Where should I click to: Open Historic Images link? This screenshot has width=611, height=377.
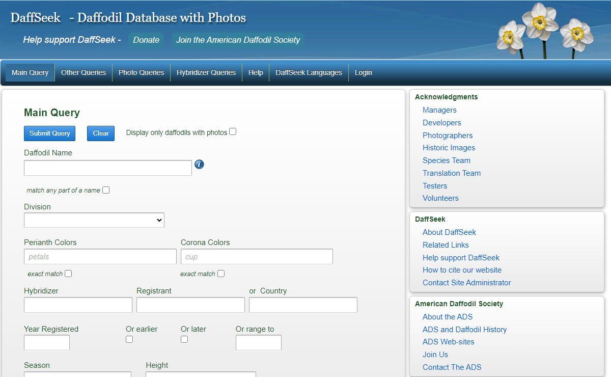point(449,148)
